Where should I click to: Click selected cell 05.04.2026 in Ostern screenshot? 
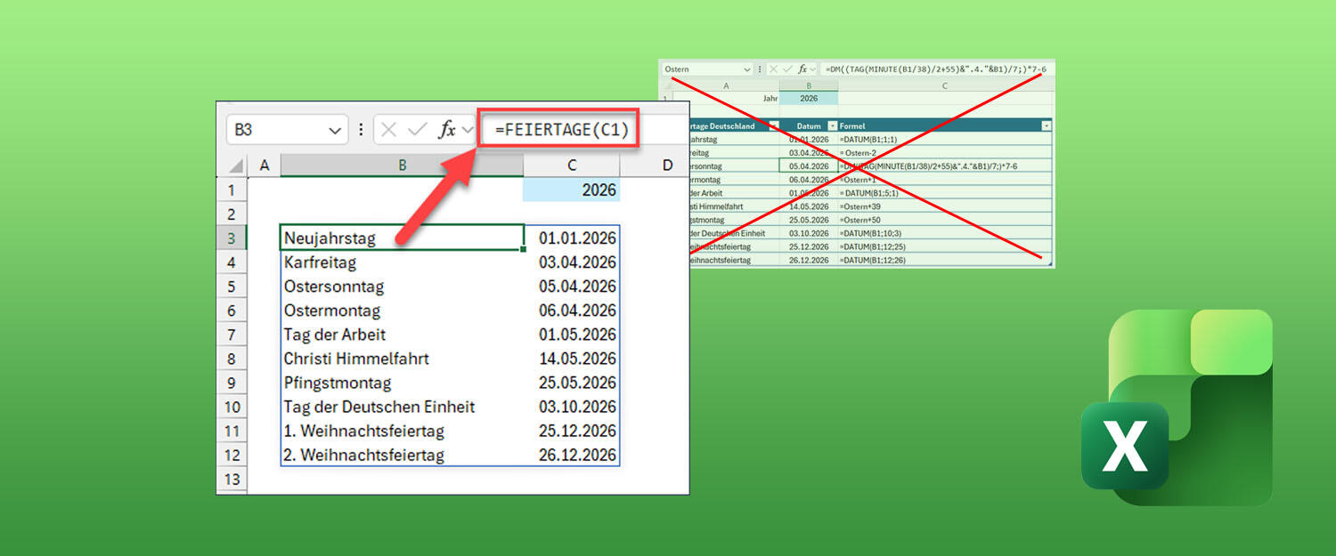[x=809, y=166]
